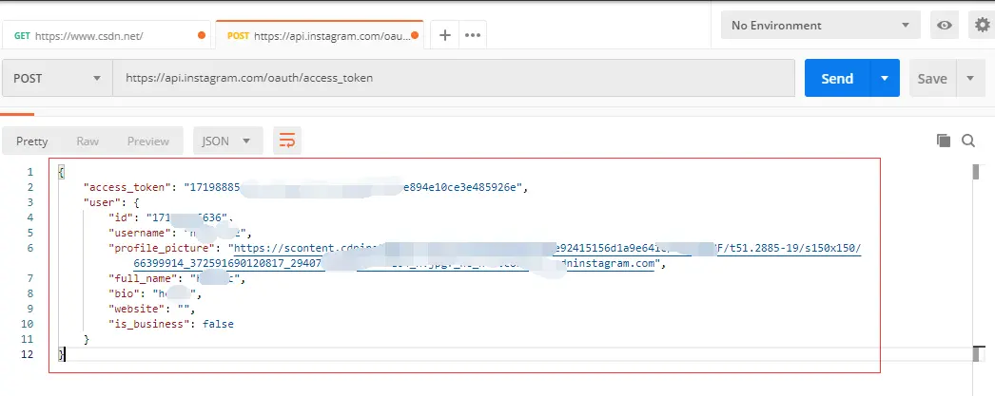The height and width of the screenshot is (396, 995).
Task: Expand the Send button arrow options
Action: click(886, 79)
